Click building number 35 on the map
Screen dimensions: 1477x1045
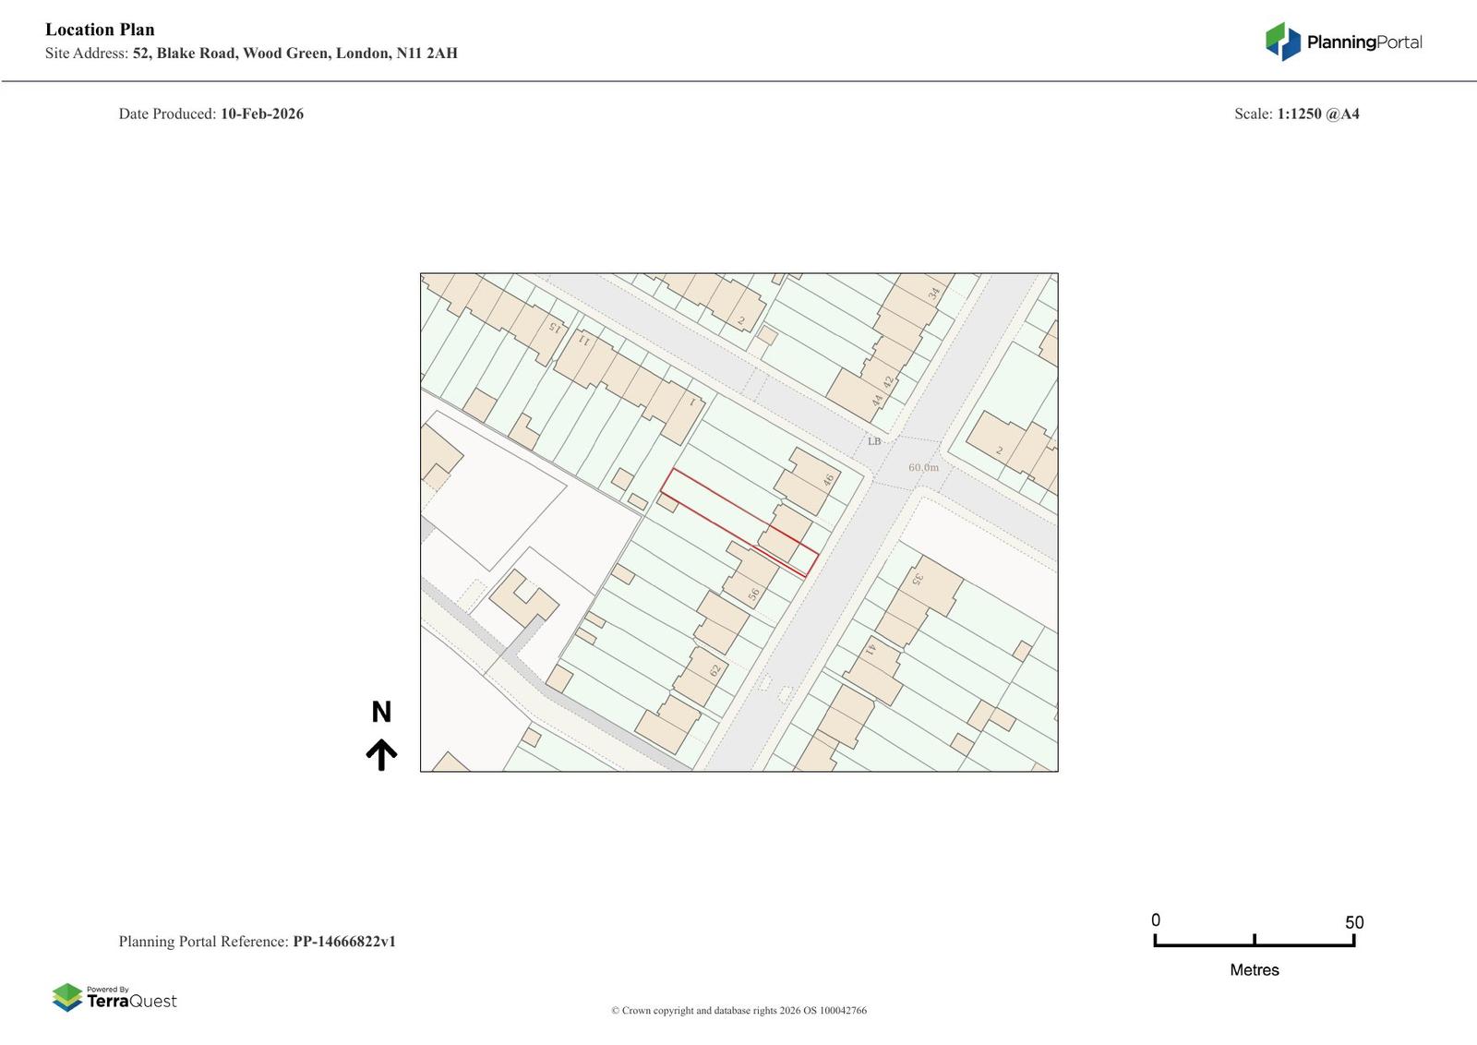coord(918,579)
